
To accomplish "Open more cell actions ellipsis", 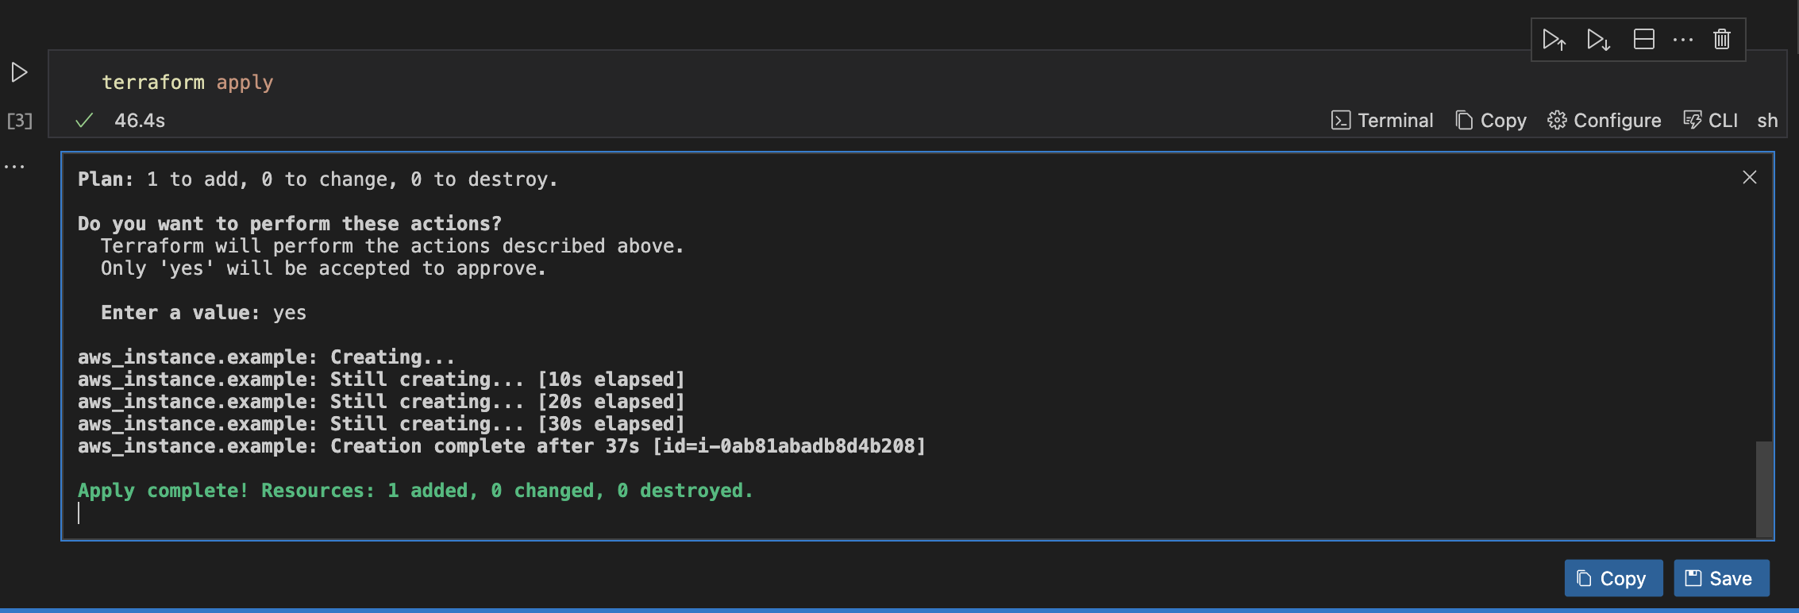I will pyautogui.click(x=1682, y=39).
